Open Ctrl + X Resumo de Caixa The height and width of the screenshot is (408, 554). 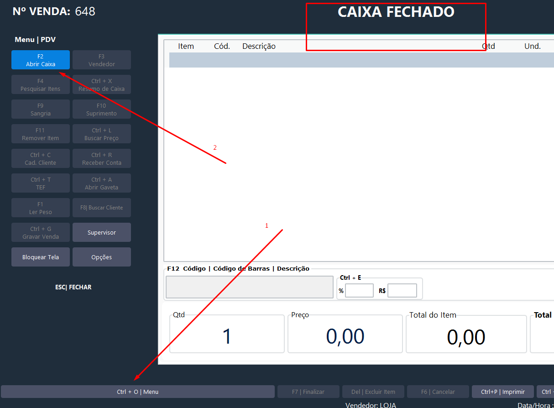[x=102, y=84]
